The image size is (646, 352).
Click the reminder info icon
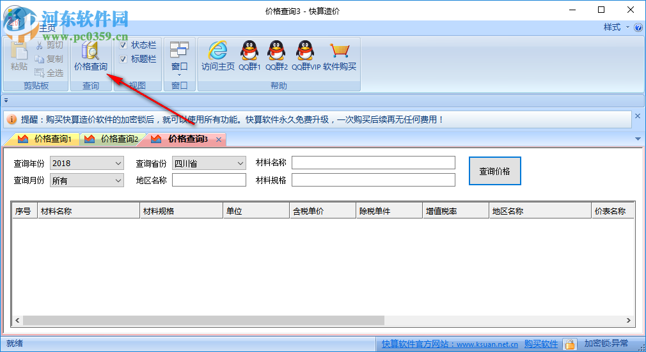12,119
